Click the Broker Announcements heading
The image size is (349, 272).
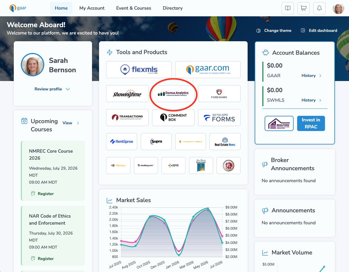tap(292, 164)
